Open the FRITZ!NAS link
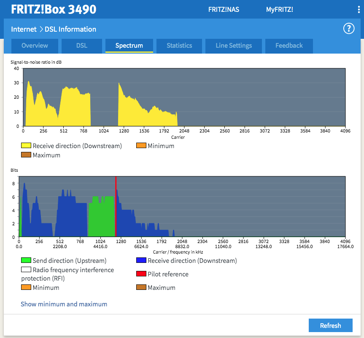The height and width of the screenshot is (338, 364). point(224,9)
